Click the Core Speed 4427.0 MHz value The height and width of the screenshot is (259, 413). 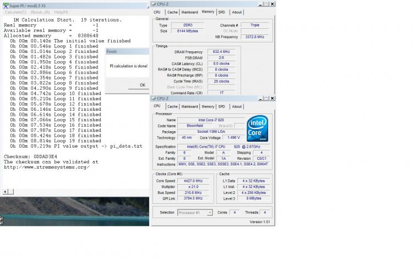[193, 181]
